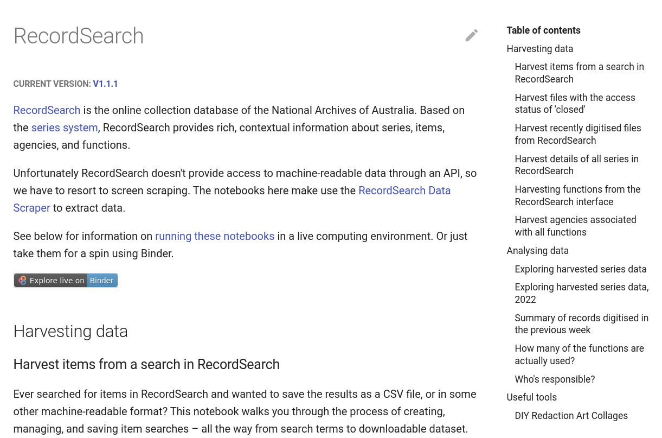
Task: Click the pencil edit-page icon
Action: tap(472, 35)
